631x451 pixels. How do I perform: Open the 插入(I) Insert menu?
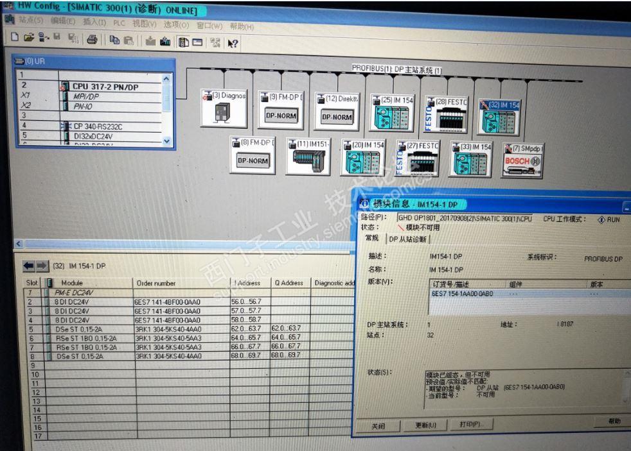click(94, 22)
